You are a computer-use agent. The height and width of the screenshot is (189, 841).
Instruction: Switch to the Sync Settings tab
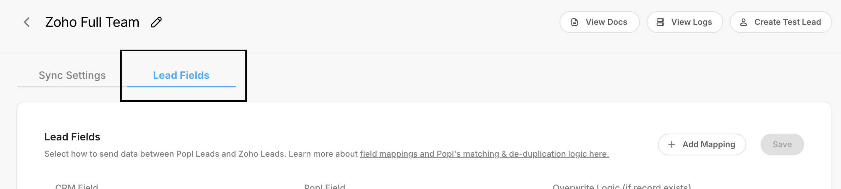(x=72, y=75)
